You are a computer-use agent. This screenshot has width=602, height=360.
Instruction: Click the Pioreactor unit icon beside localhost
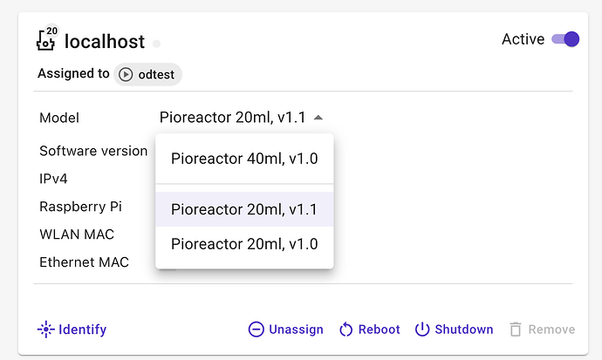click(x=46, y=38)
